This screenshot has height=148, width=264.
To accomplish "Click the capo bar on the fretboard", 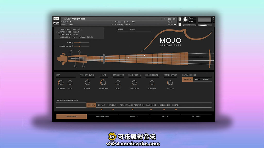I will coord(104,59).
